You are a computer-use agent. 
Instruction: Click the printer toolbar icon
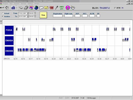click(26, 8)
